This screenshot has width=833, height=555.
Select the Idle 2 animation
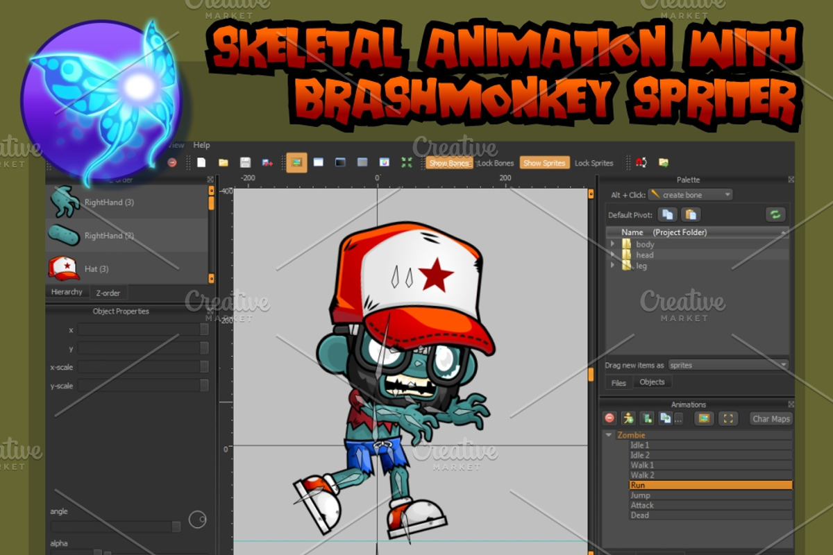point(710,455)
